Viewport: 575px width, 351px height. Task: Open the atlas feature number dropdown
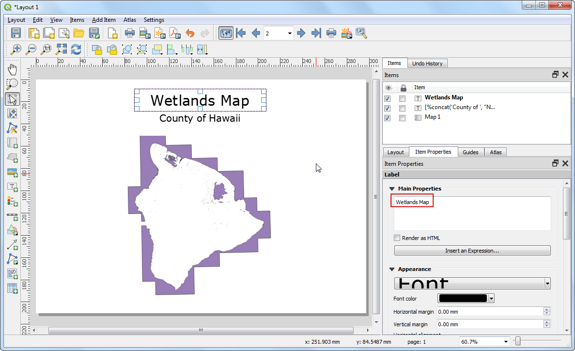290,33
